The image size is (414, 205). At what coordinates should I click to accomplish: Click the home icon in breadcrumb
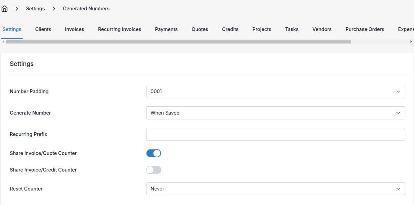4,9
